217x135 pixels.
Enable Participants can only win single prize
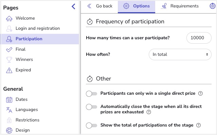point(91,94)
